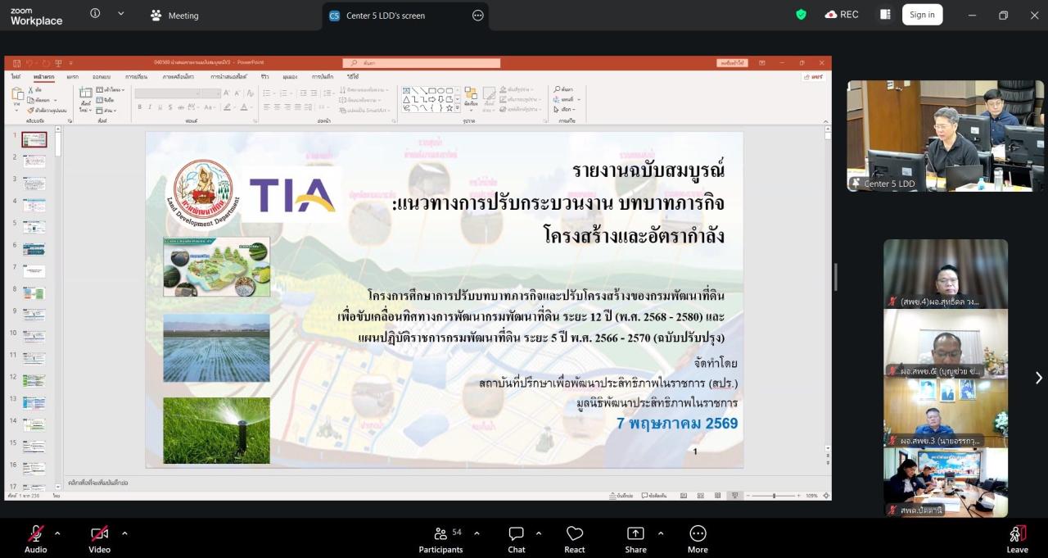Open the PowerPoint Animations tab
This screenshot has height=558, width=1048.
[178, 76]
